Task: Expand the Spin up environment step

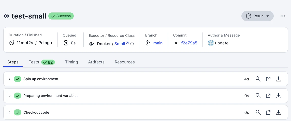Action: click(10, 79)
